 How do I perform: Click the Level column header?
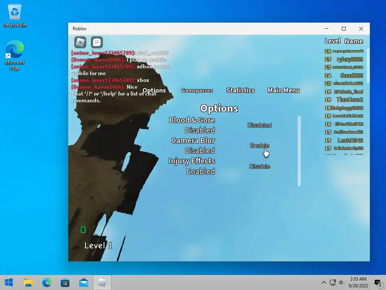tap(332, 41)
